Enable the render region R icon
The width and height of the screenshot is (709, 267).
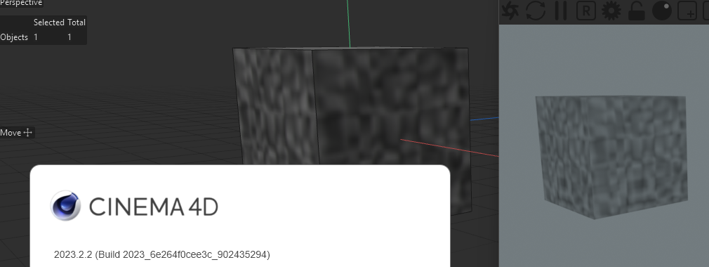[x=586, y=11]
